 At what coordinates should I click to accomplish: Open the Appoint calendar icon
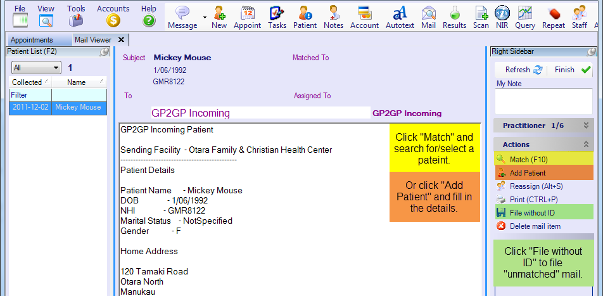(247, 13)
